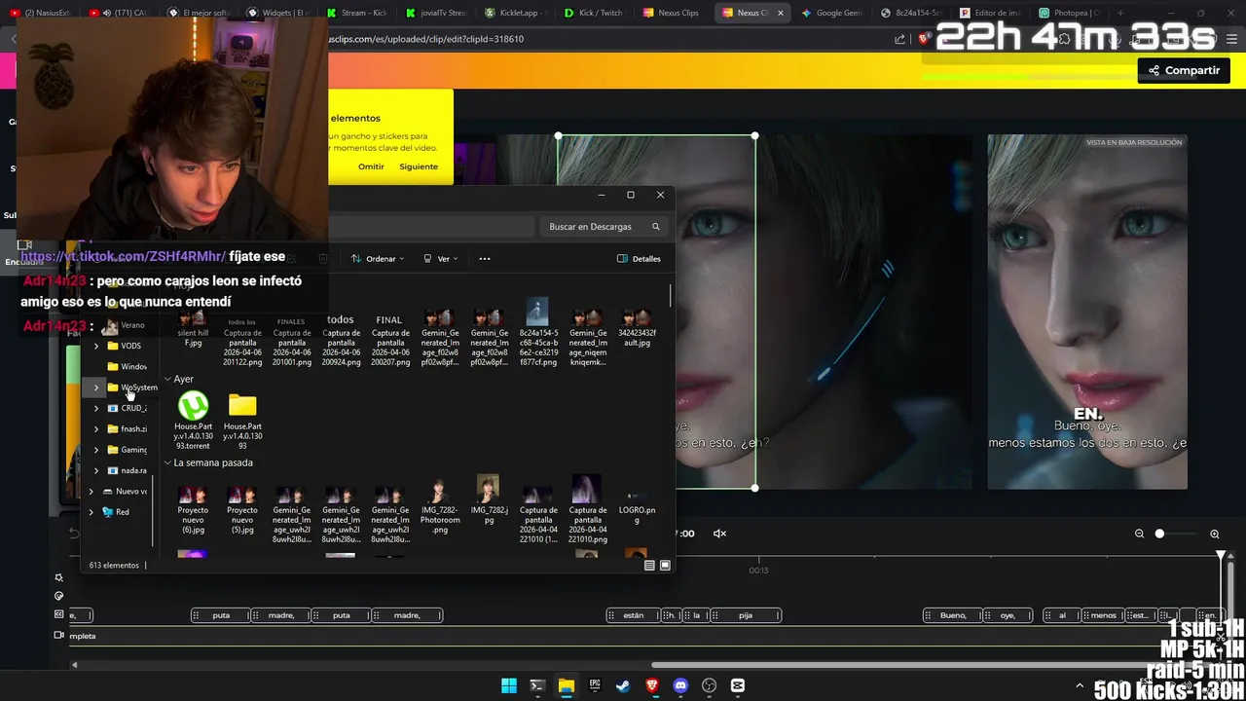Switch to Google Gemini browser tab
Image resolution: width=1246 pixels, height=701 pixels.
(830, 13)
